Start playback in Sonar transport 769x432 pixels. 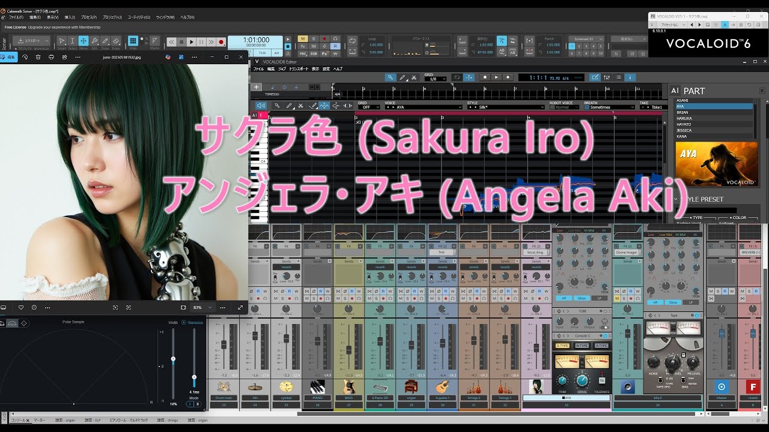tap(192, 42)
